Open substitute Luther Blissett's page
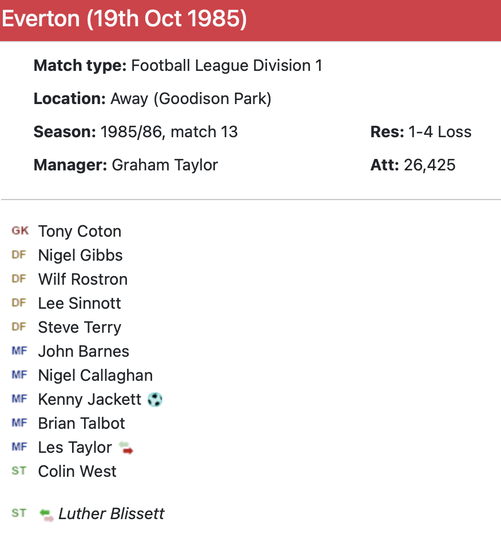The width and height of the screenshot is (501, 534). pos(111,514)
